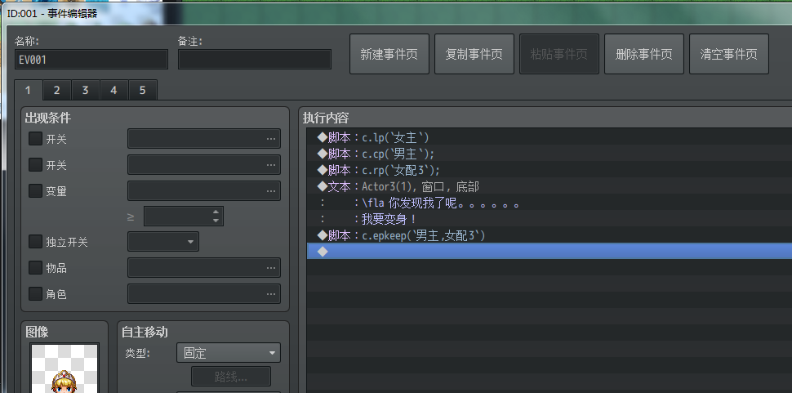Enable the second 开关 condition checkbox
The width and height of the screenshot is (792, 393).
click(35, 165)
